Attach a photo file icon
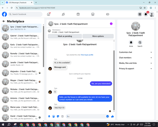The height and width of the screenshot is (127, 158). tap(53, 117)
